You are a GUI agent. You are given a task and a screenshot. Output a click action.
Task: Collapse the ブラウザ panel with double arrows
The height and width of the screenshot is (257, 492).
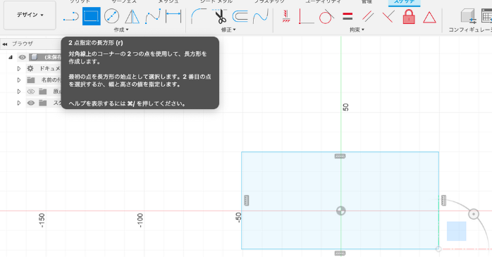[x=5, y=44]
